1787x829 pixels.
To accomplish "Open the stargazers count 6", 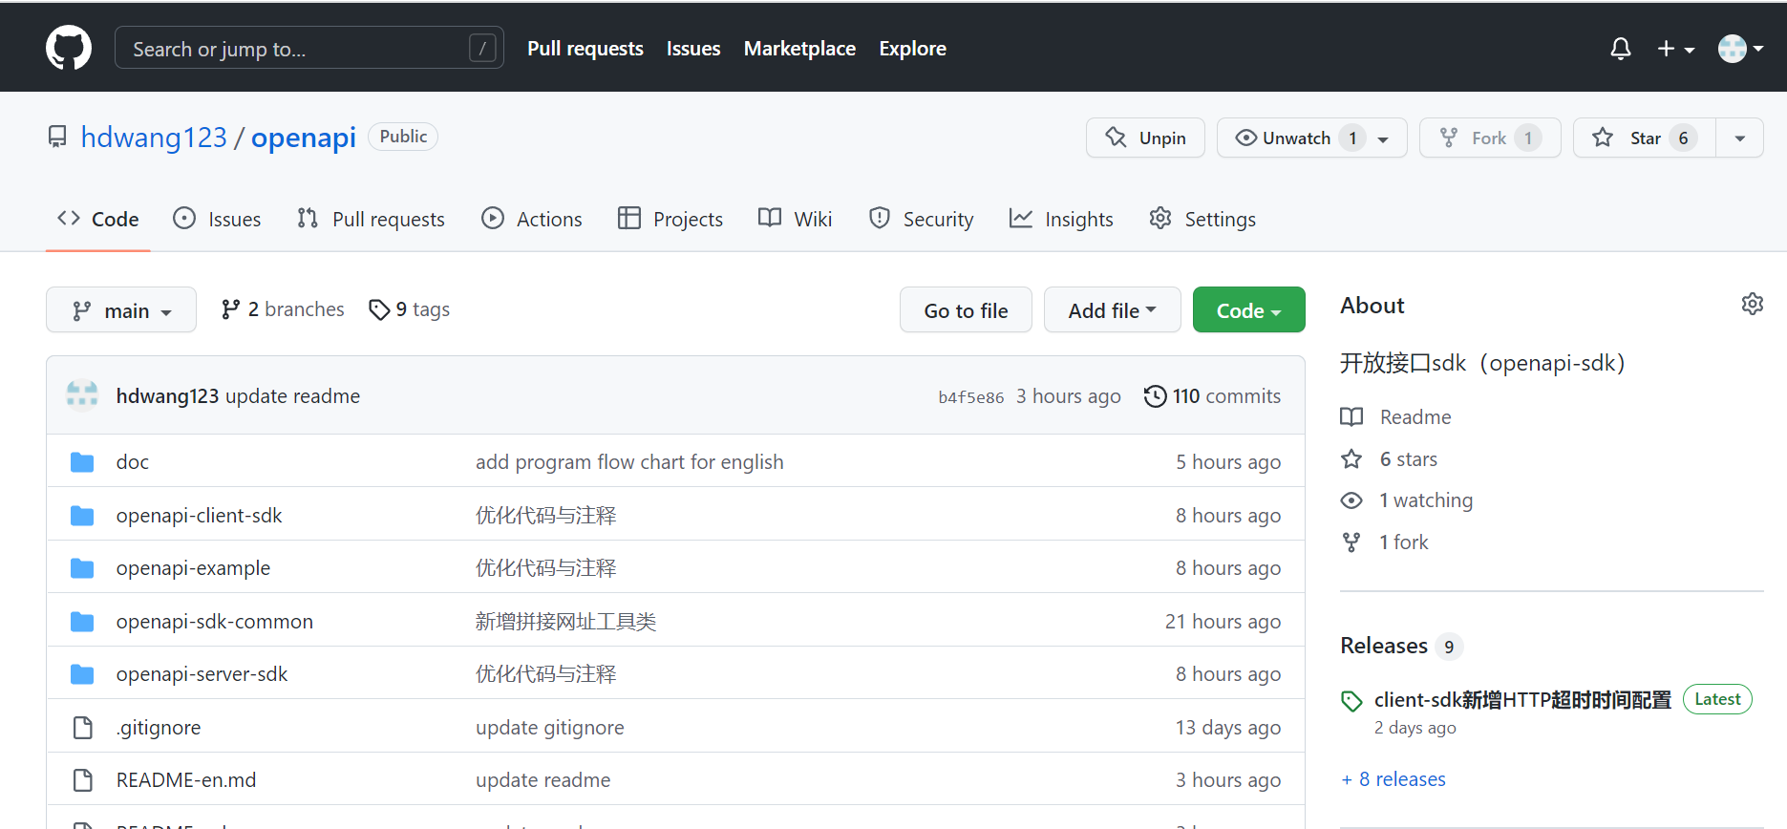I will pyautogui.click(x=1683, y=138).
